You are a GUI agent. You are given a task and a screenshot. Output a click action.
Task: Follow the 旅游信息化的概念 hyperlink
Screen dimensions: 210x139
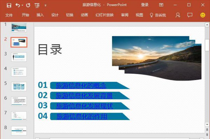(81, 86)
